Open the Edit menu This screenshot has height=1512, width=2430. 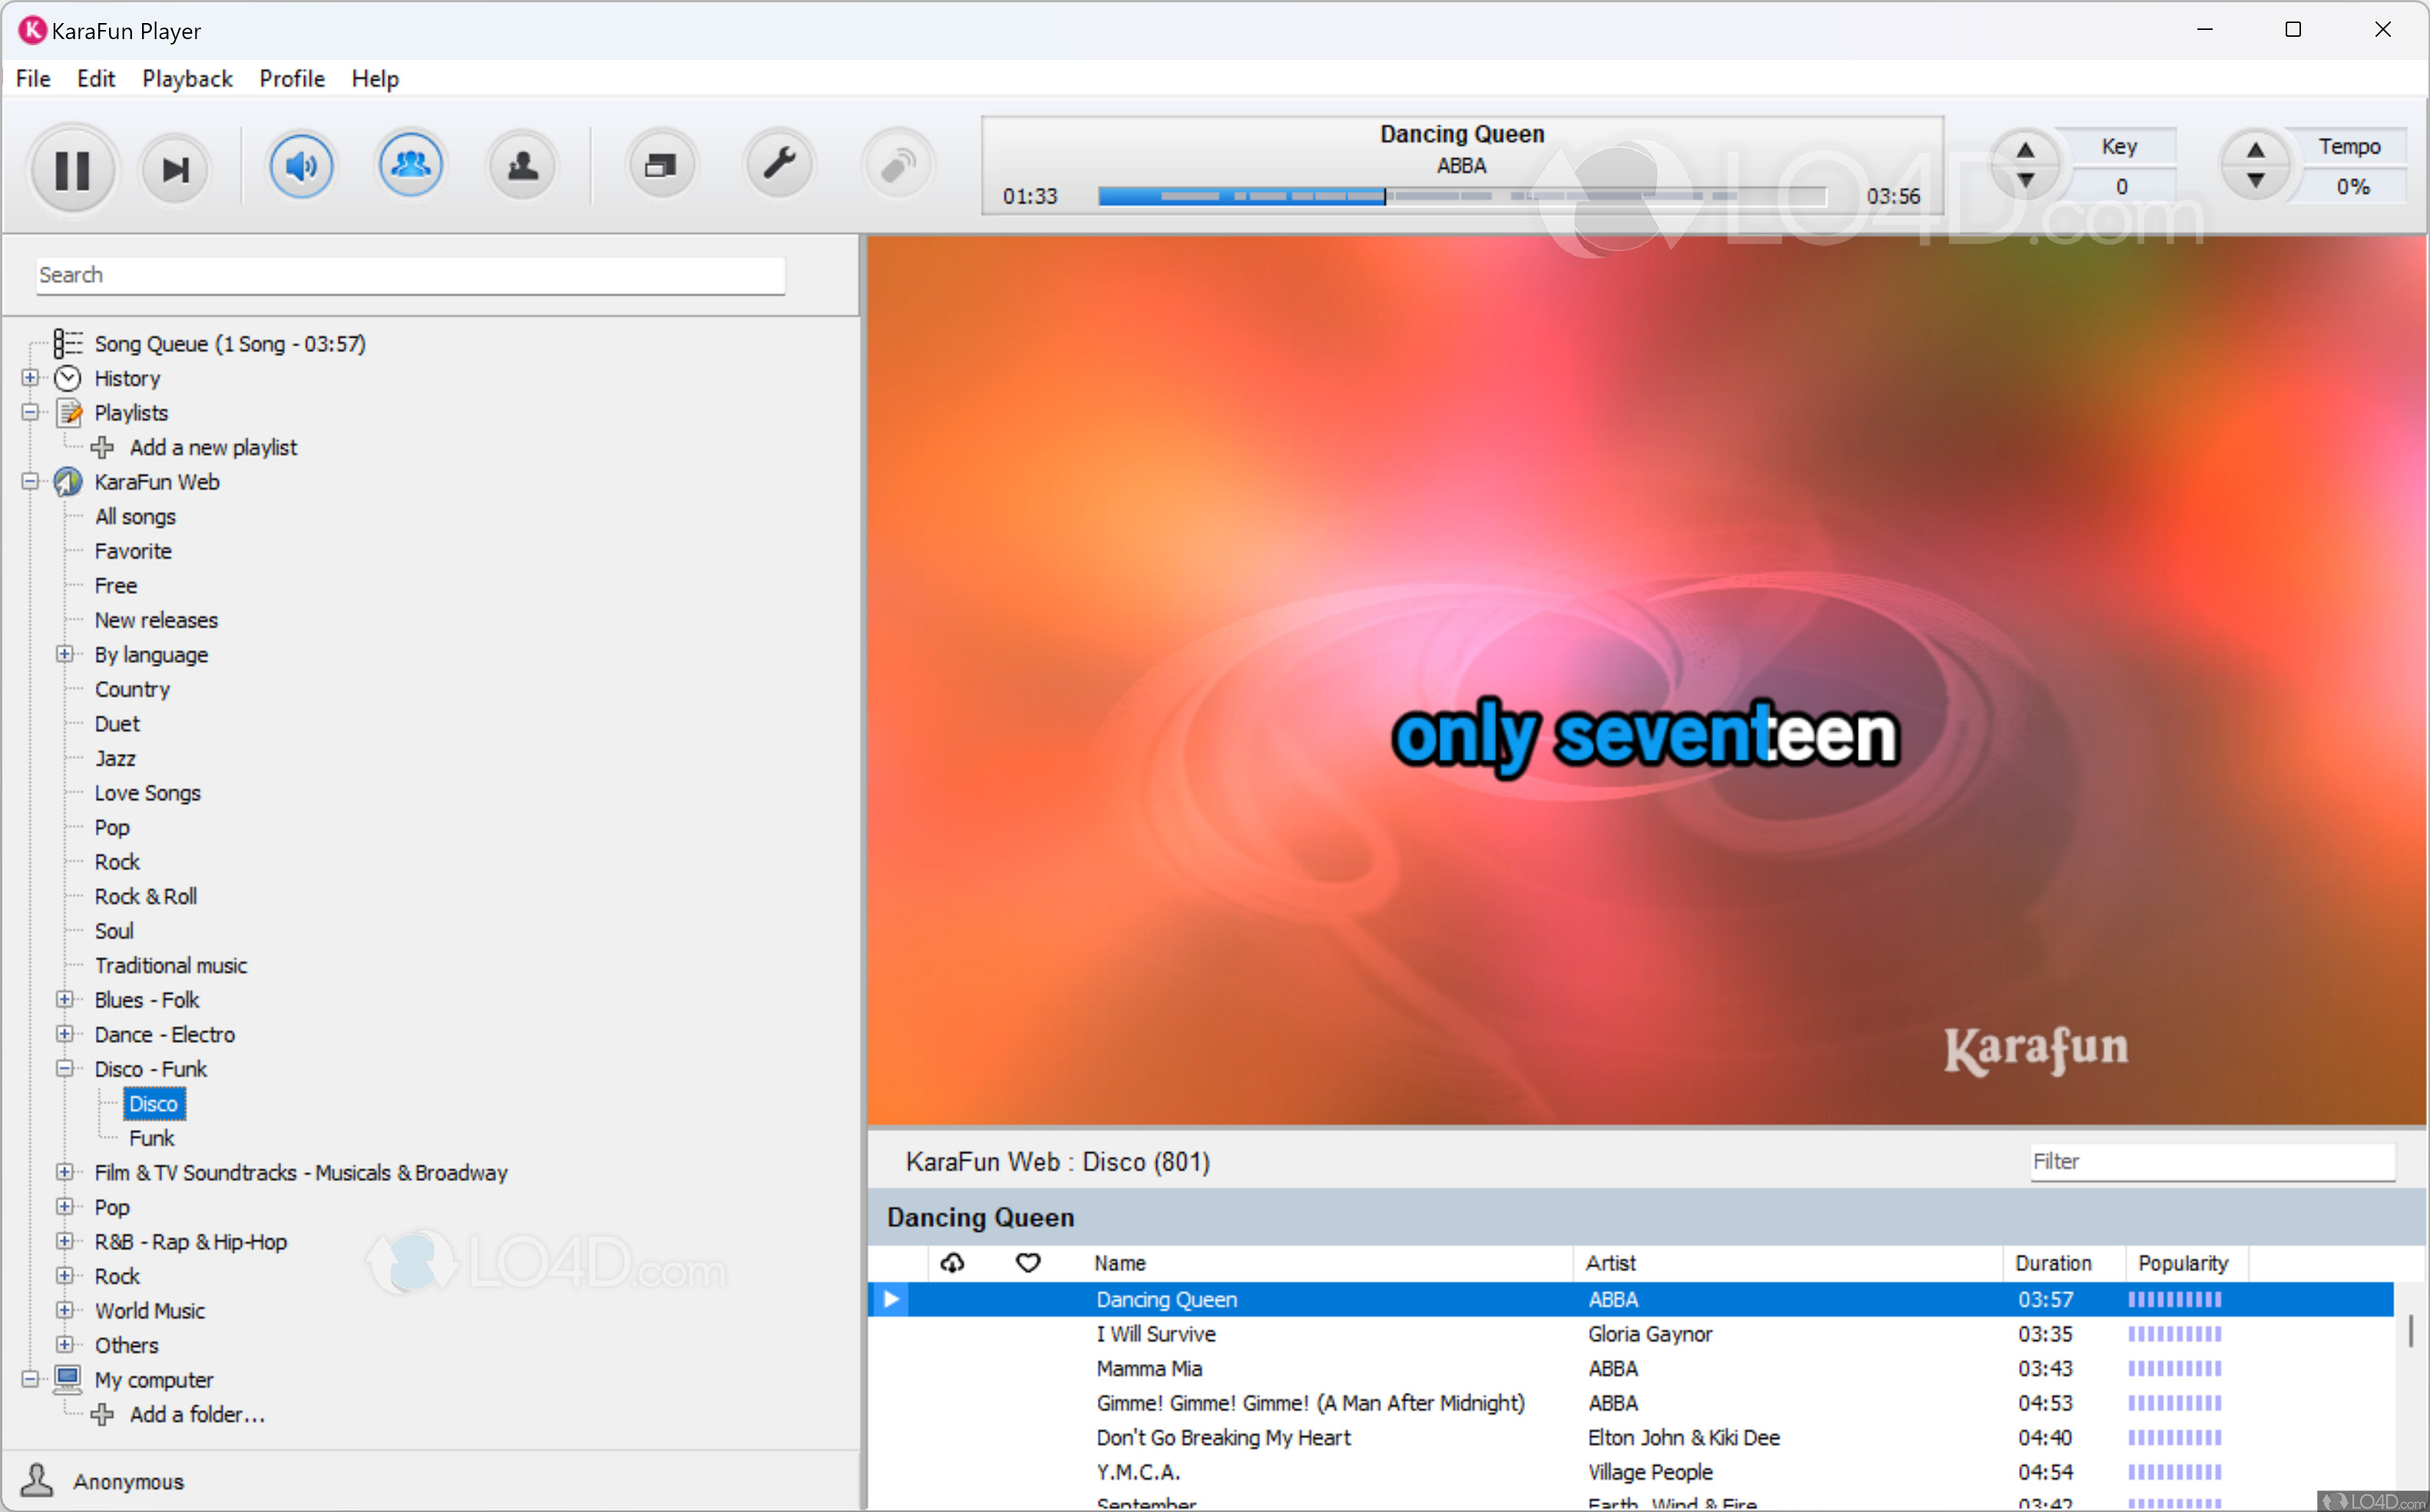96,78
